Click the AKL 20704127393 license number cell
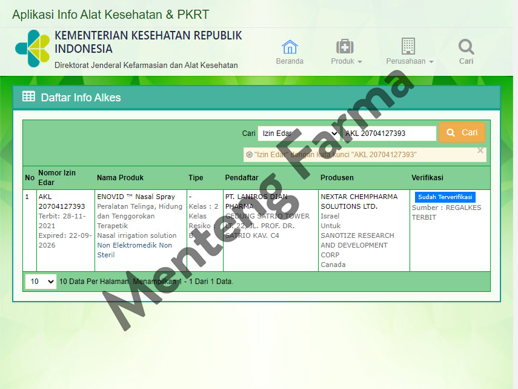 point(61,201)
